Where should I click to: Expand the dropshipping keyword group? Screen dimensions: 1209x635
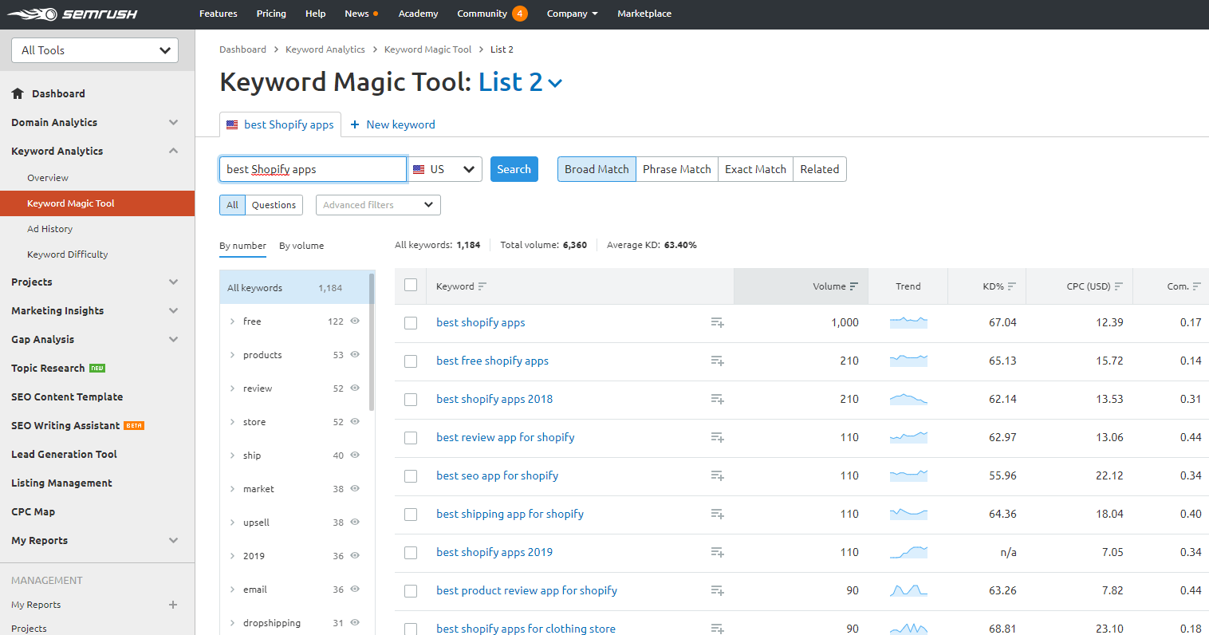[232, 623]
